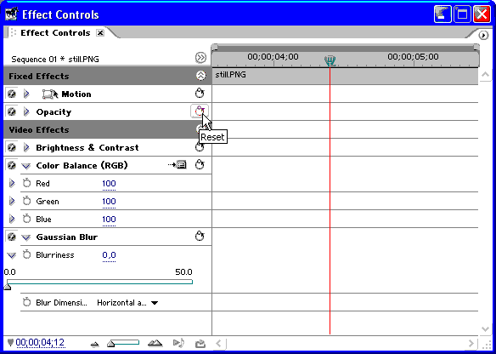Toggle the Loop audio playback button
This screenshot has height=354, width=496.
(x=200, y=343)
